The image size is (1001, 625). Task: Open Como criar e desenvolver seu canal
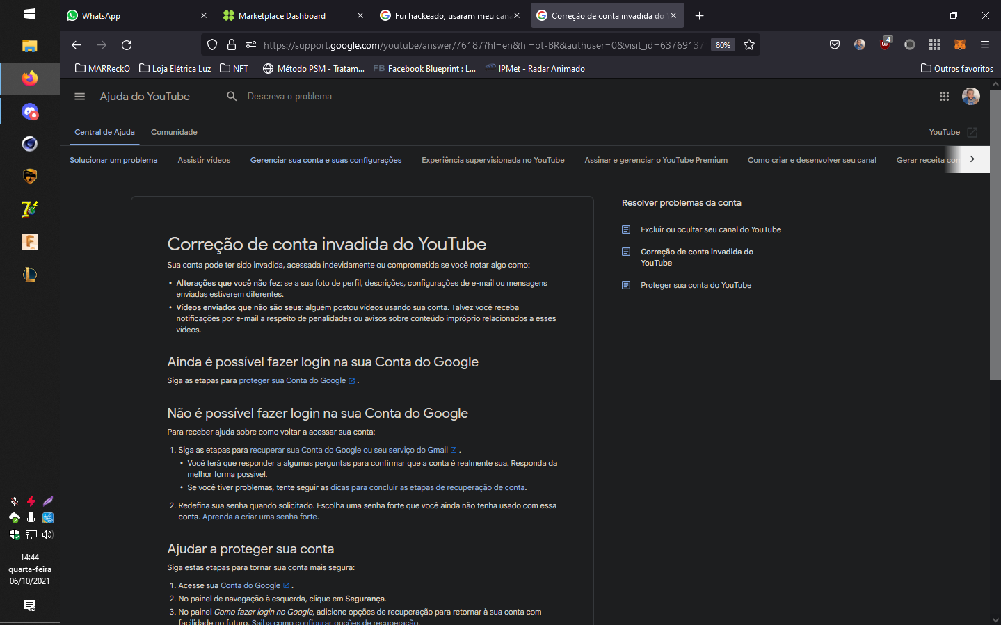(x=812, y=160)
